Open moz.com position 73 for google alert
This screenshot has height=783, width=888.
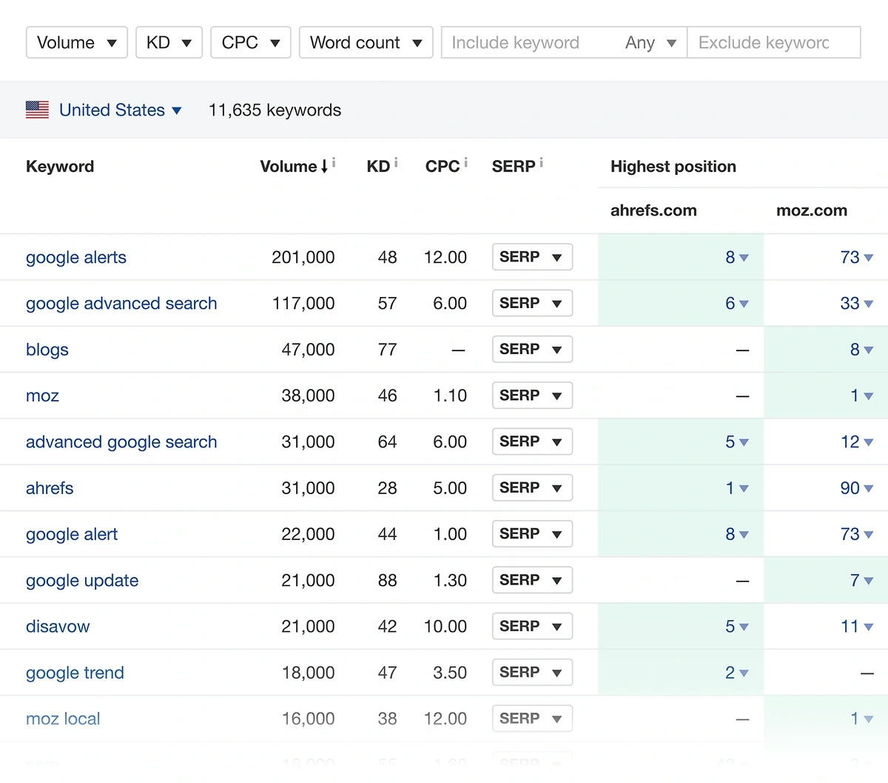pos(857,533)
